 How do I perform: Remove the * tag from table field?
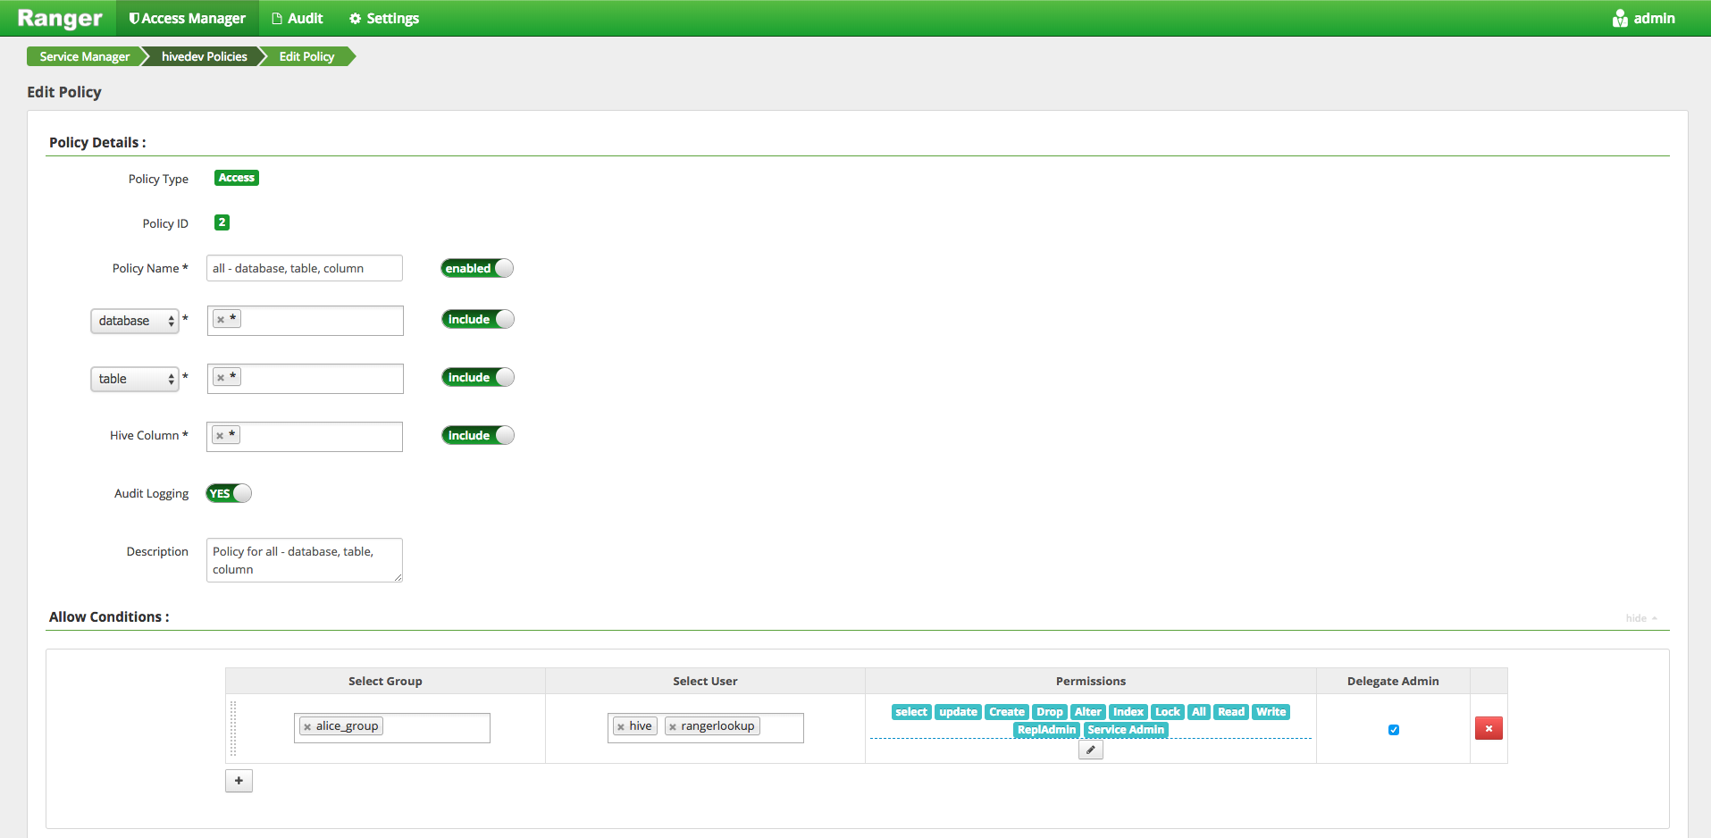(221, 378)
